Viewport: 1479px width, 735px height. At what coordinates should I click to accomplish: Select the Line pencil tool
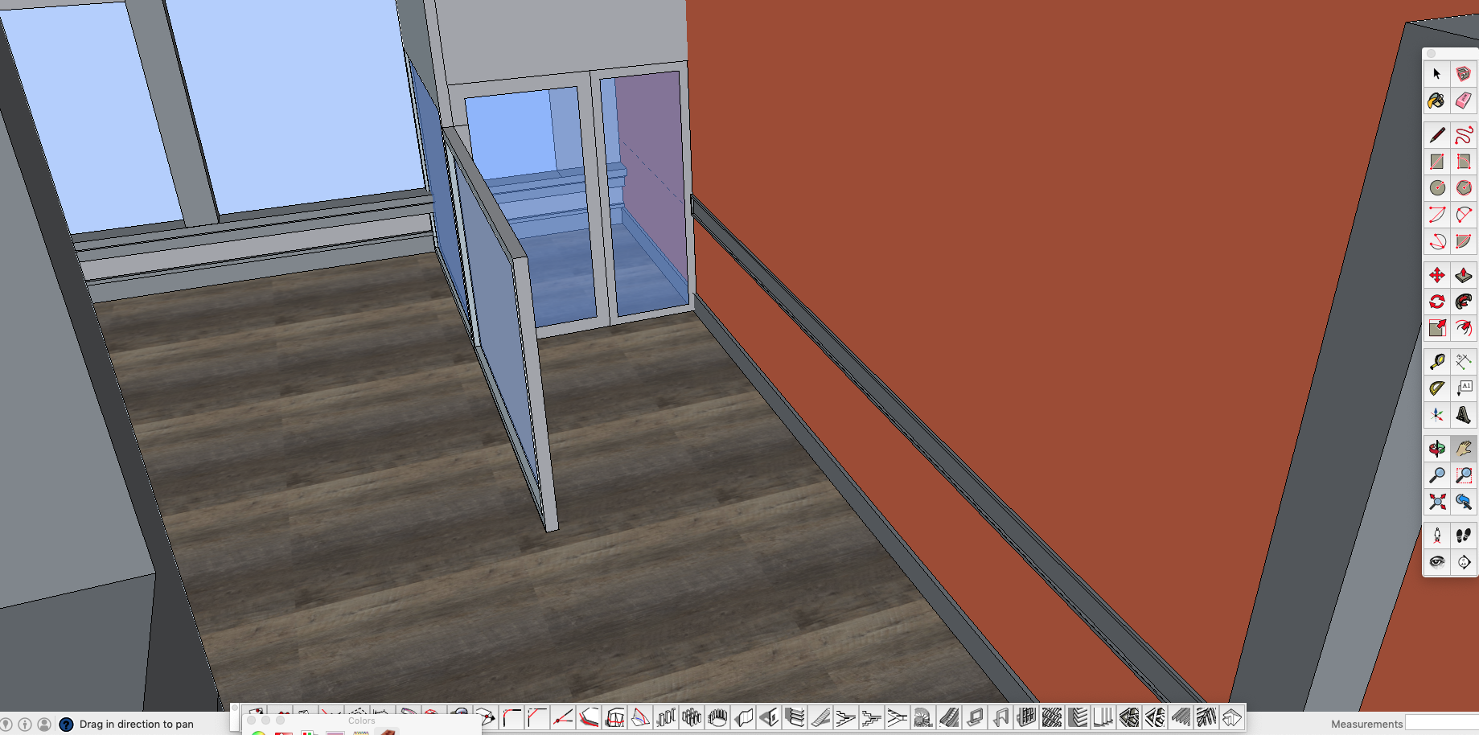coord(1437,135)
